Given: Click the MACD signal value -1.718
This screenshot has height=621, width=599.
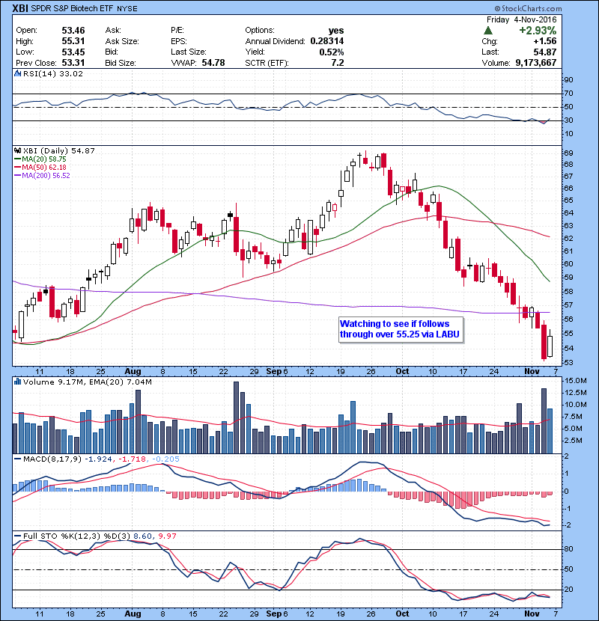Looking at the screenshot, I should [133, 459].
